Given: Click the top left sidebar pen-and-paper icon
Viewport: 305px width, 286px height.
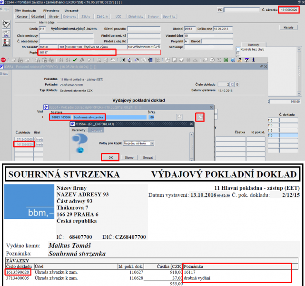Looking at the screenshot, I should click(6, 24).
